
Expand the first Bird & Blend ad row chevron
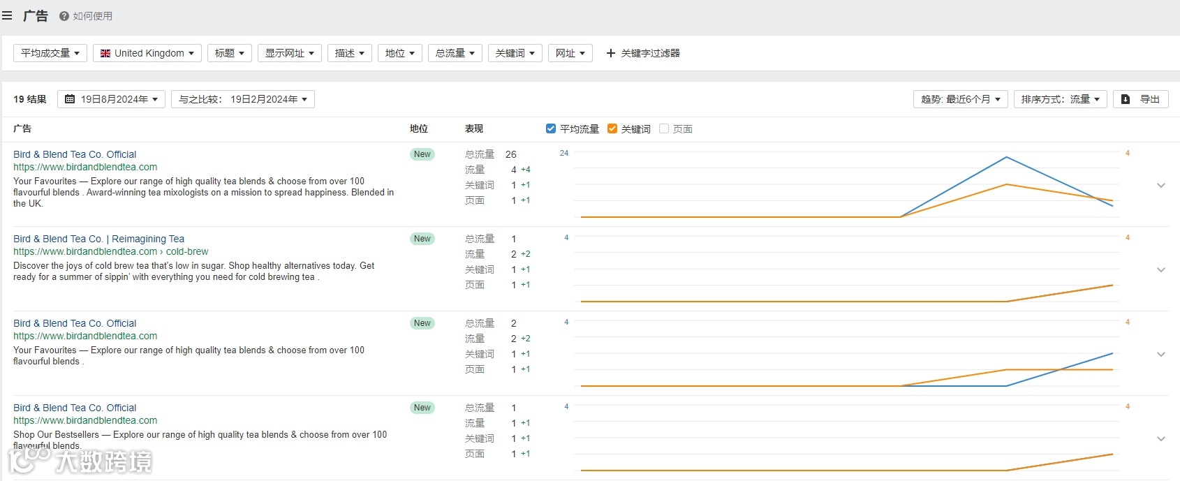coord(1161,185)
